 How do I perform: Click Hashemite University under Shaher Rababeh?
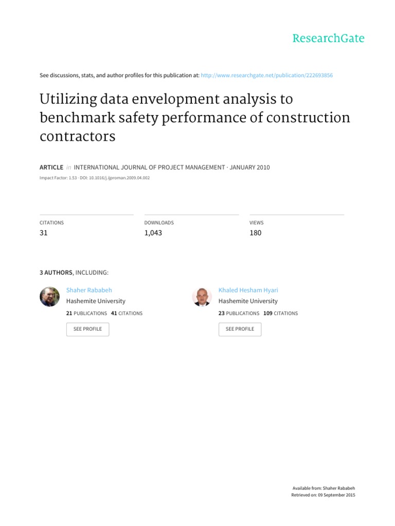coord(96,301)
